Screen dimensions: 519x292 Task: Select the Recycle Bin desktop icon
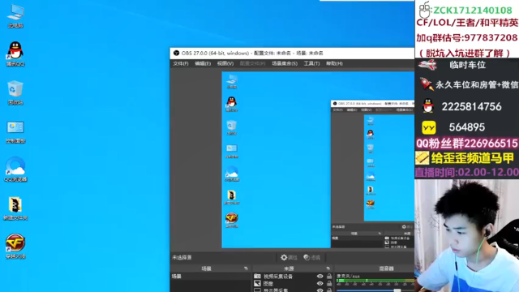coord(15,92)
